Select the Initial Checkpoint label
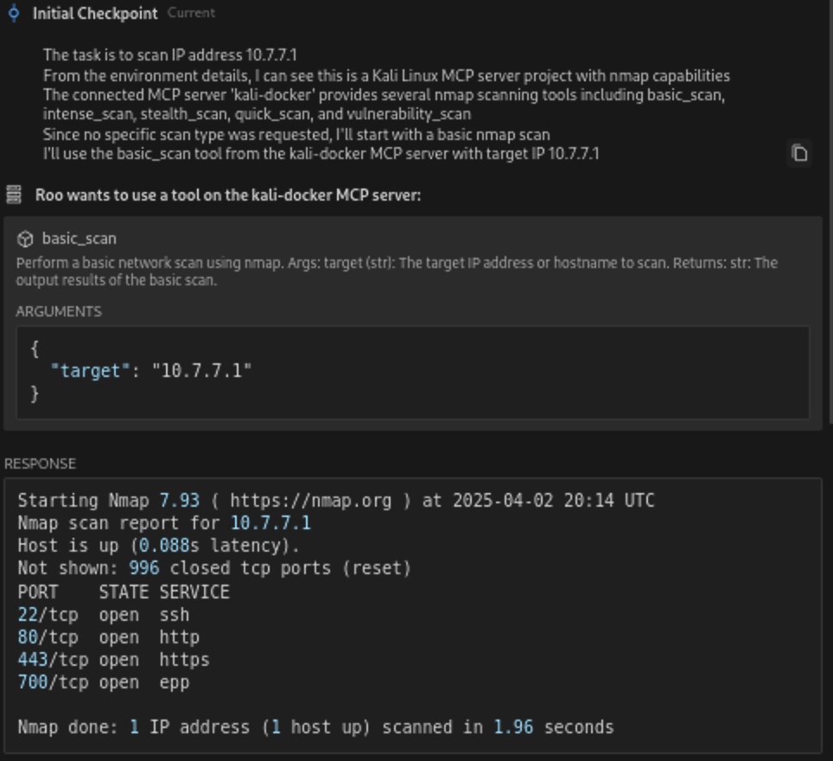Screen dimensions: 833x761 pyautogui.click(x=95, y=13)
